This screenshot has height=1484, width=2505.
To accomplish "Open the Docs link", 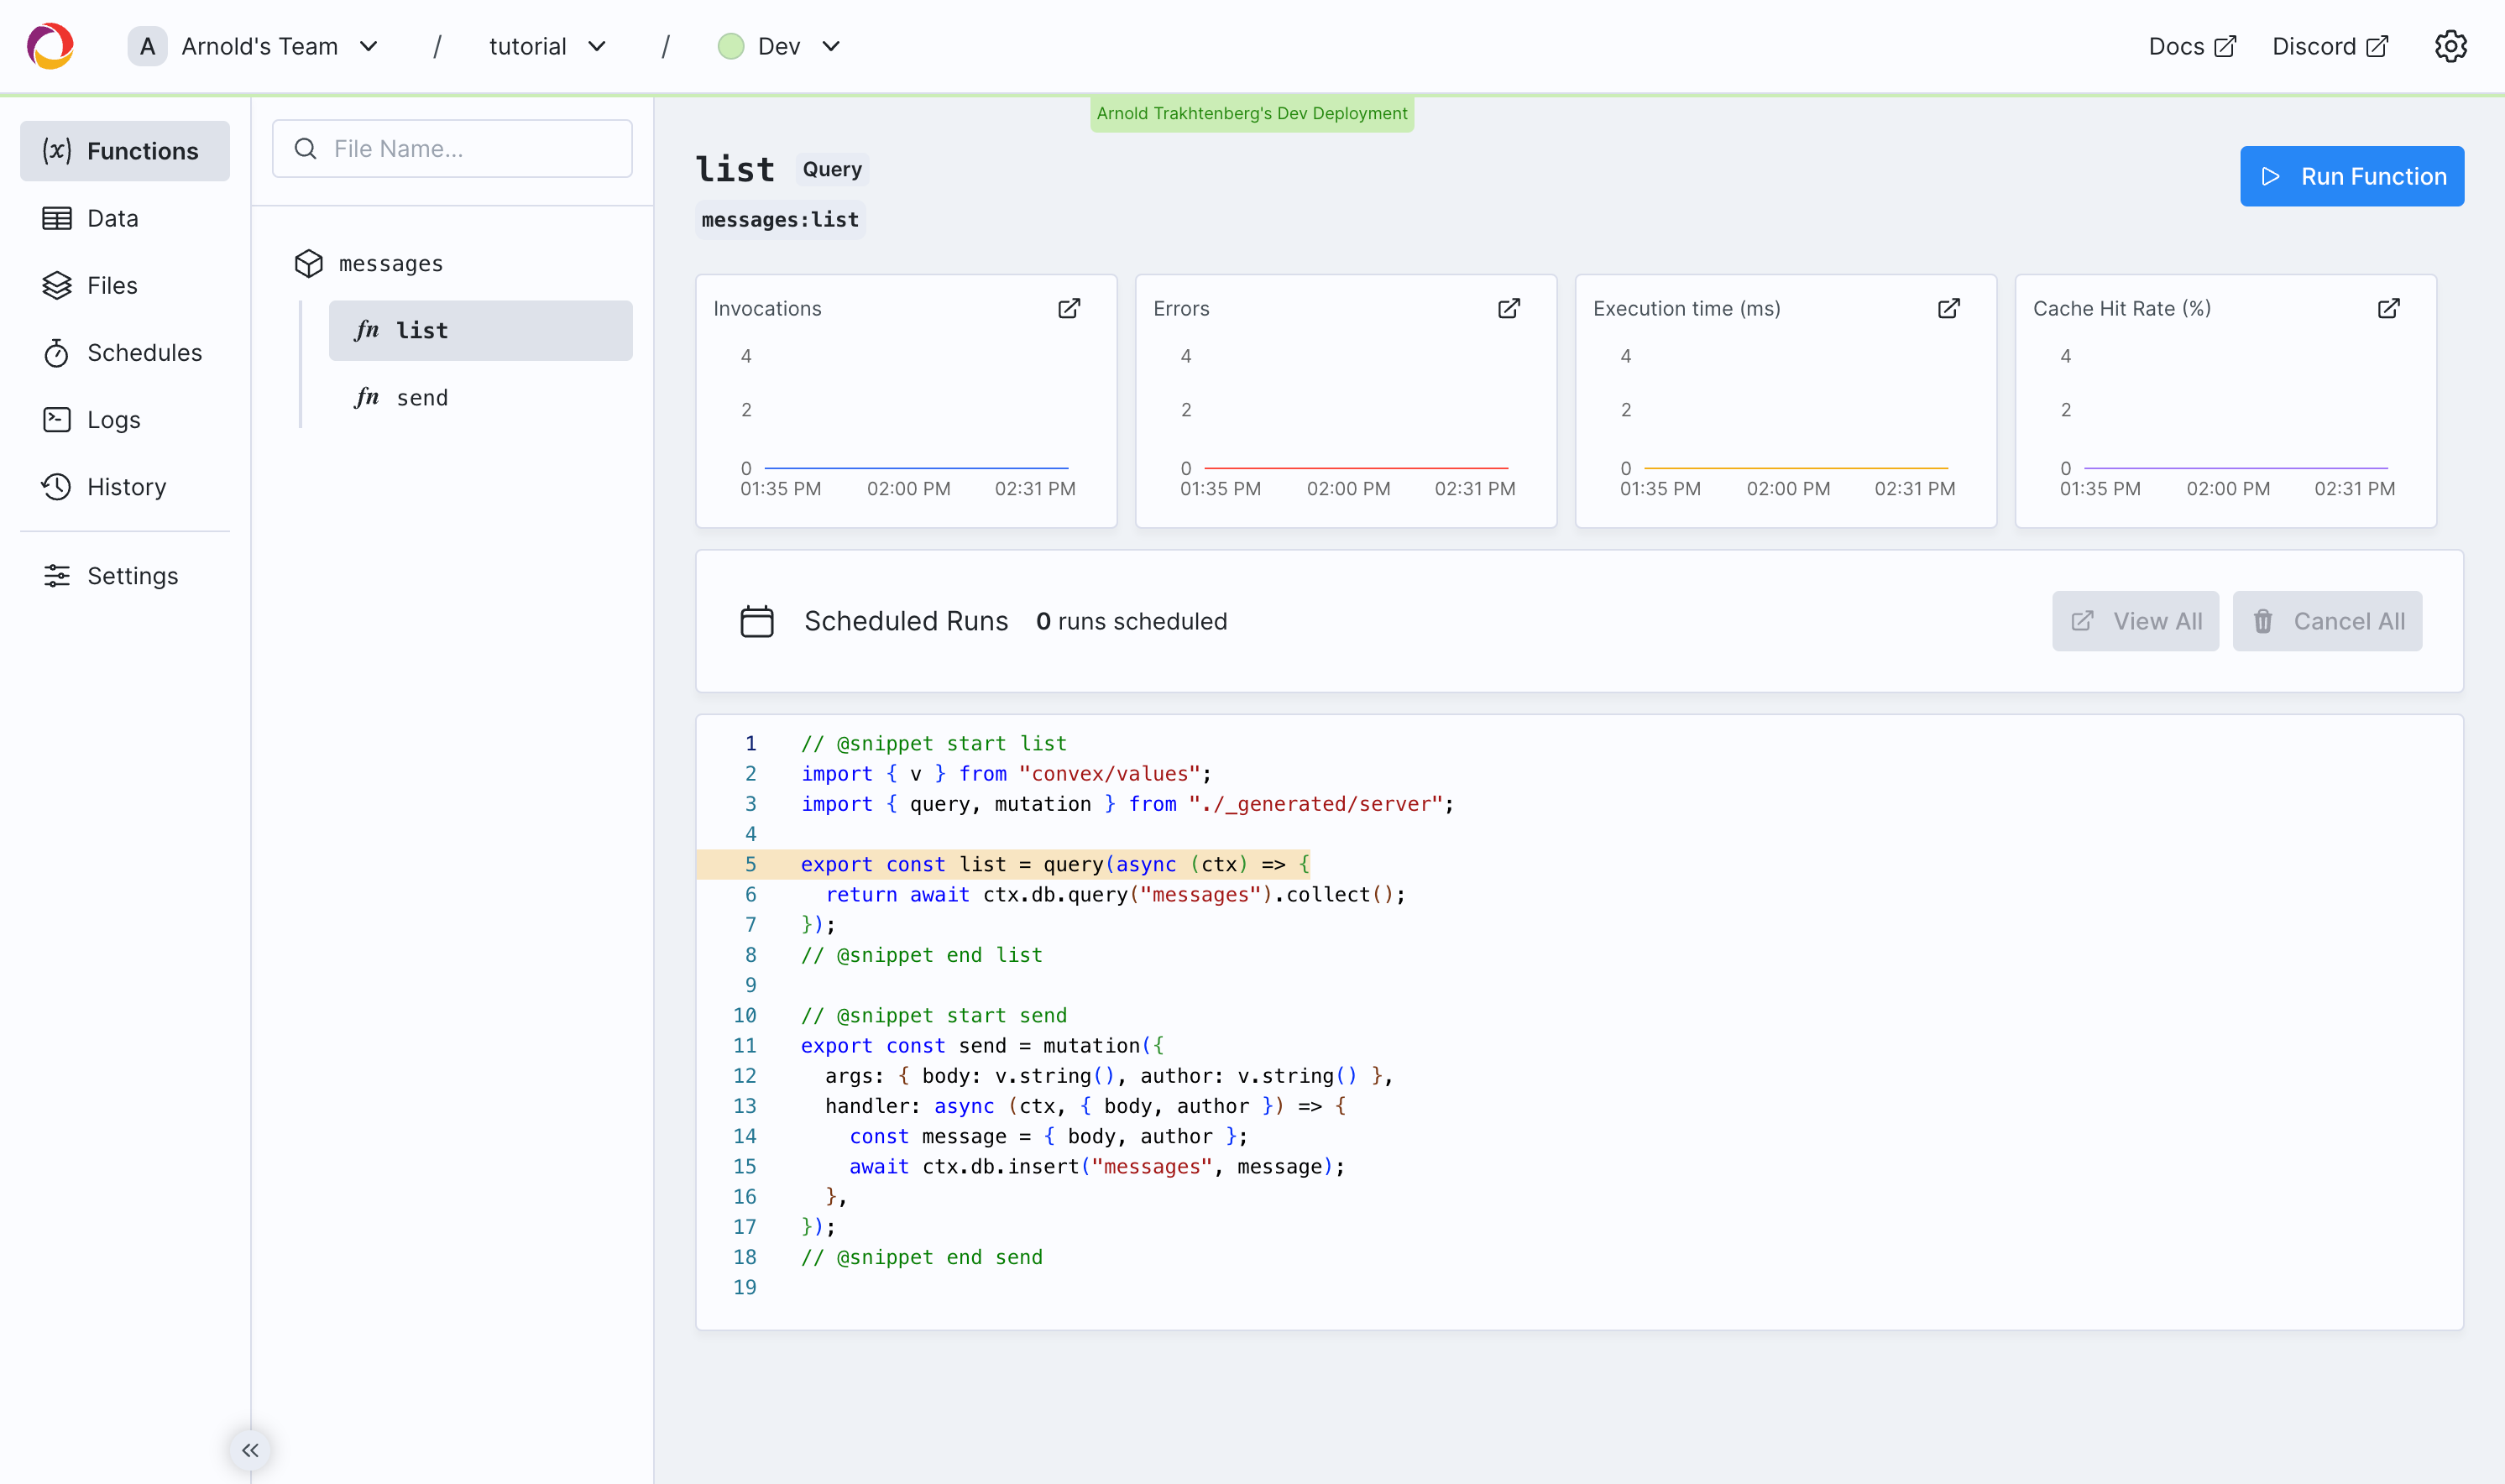I will (x=2191, y=46).
